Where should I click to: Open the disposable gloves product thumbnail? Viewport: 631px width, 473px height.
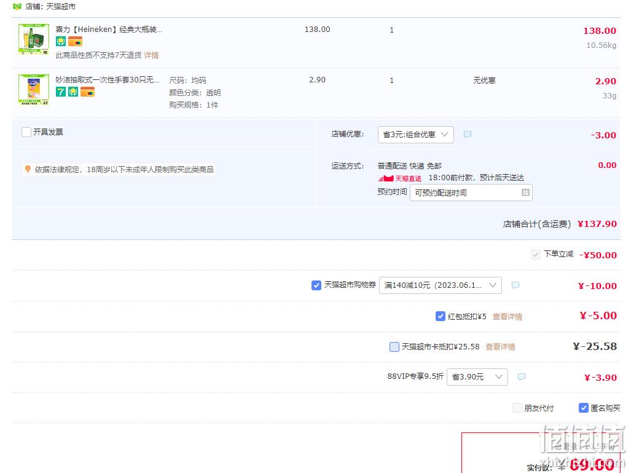34,89
